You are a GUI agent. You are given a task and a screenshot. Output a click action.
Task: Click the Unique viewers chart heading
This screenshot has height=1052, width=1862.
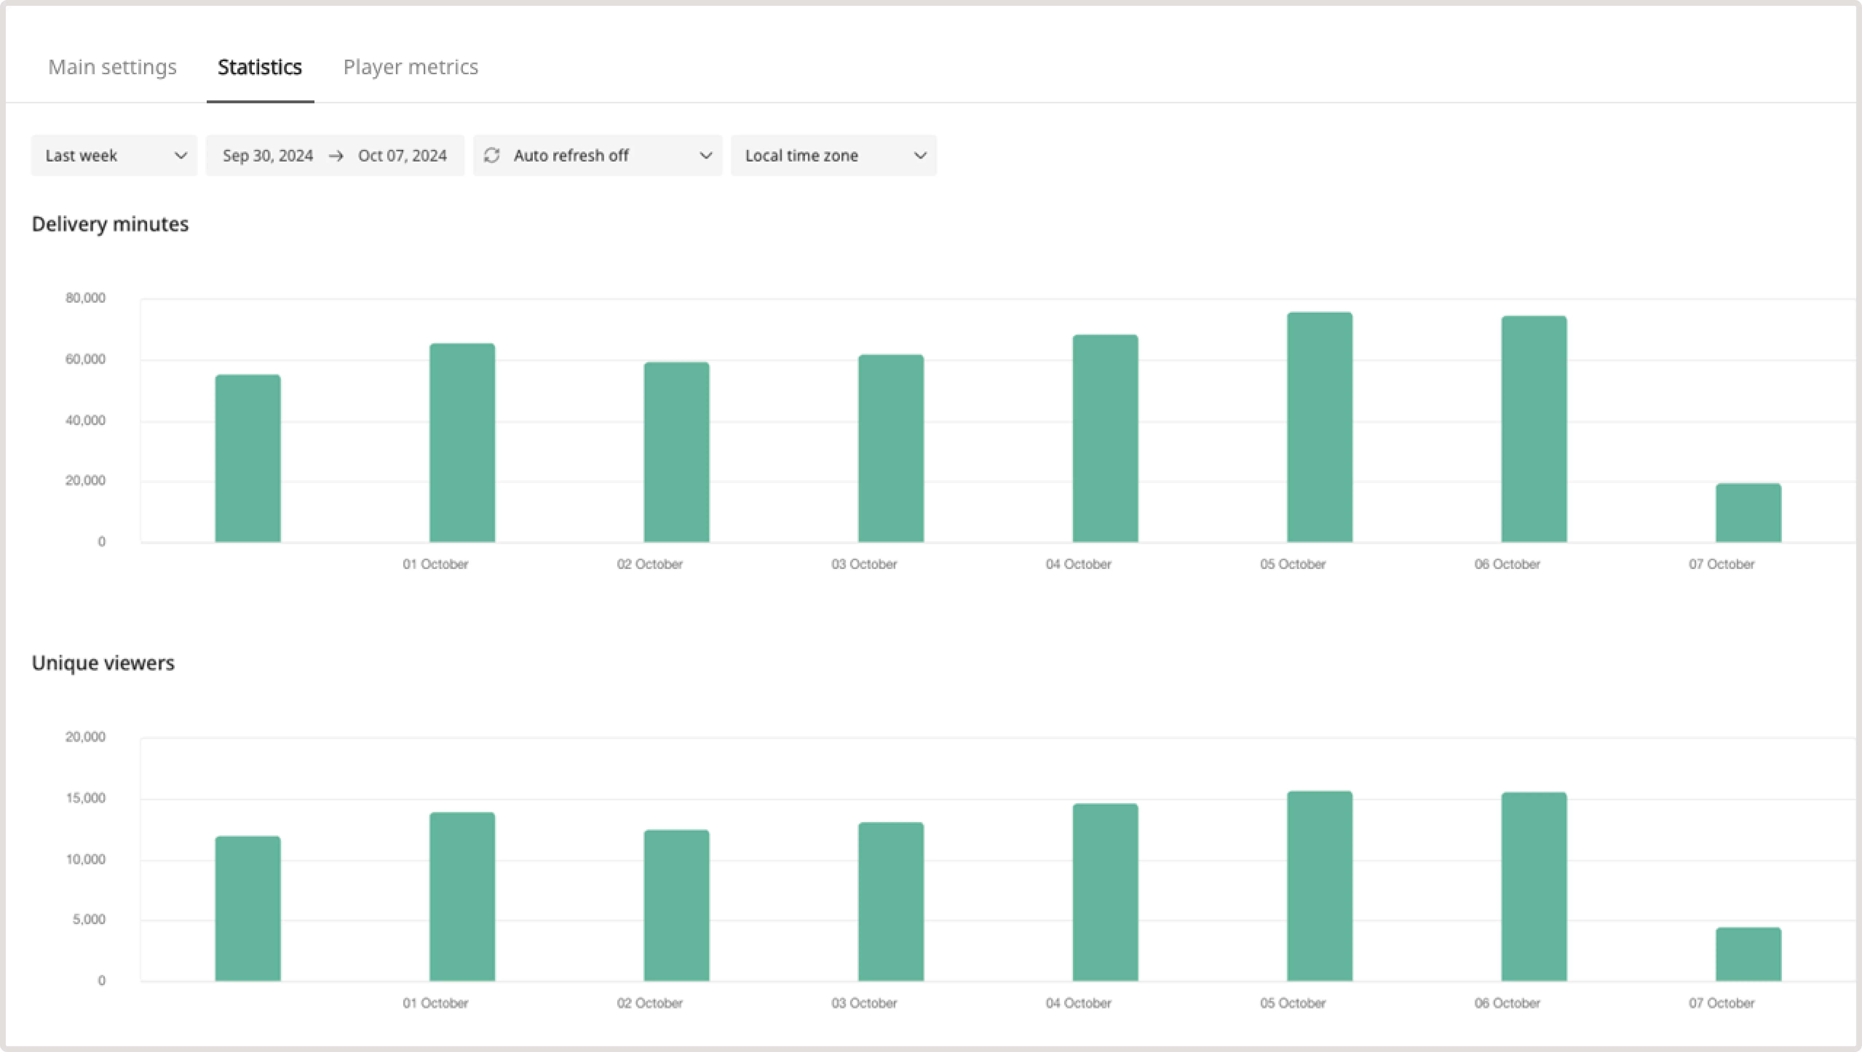[103, 662]
